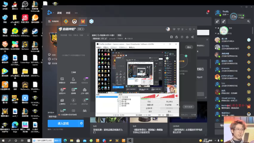
Task: Open the OBS Studio desktop shortcut
Action: 25,5
